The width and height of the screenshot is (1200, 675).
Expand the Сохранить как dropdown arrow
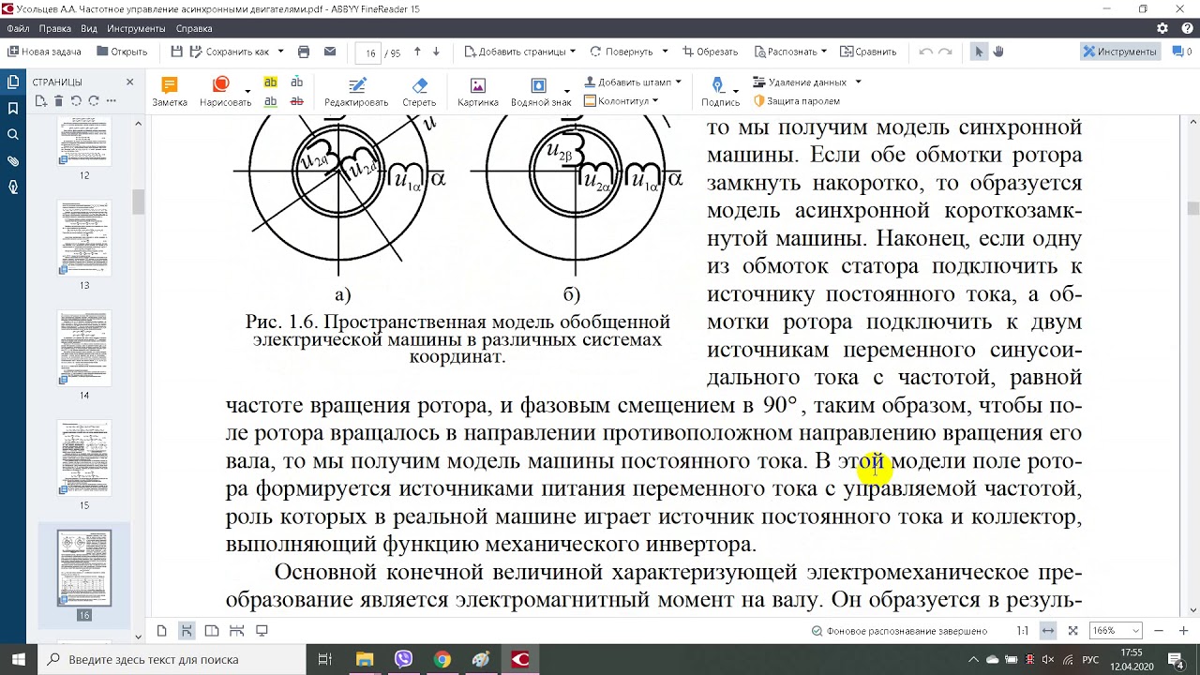[280, 52]
